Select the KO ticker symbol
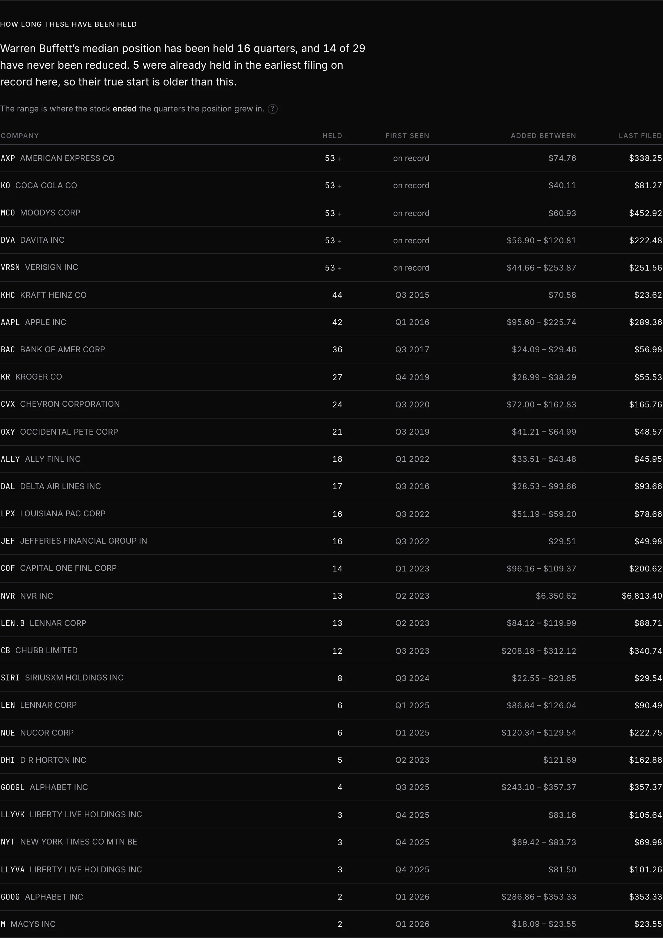The height and width of the screenshot is (938, 663). (5, 185)
